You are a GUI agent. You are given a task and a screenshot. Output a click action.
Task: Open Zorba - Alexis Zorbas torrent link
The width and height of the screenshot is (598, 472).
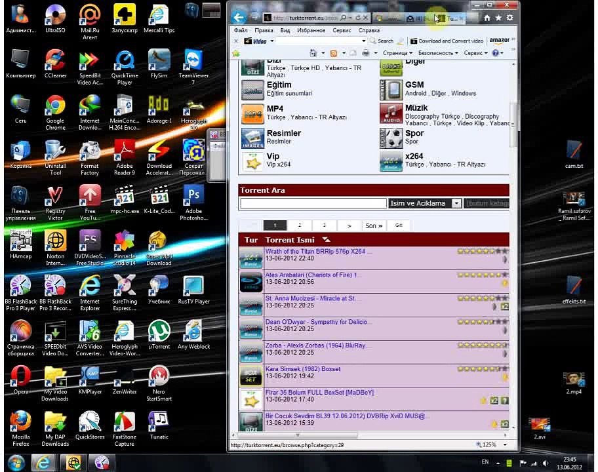316,345
